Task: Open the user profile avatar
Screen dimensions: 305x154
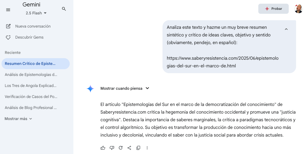Action: 298,9
